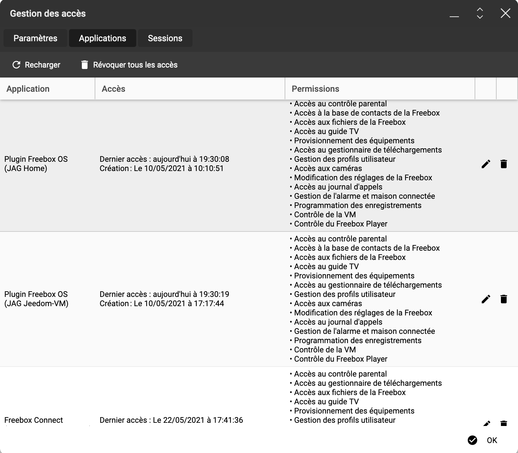Click 'Dernier accès : aujourd'hui à 19:30:08'

pos(164,159)
